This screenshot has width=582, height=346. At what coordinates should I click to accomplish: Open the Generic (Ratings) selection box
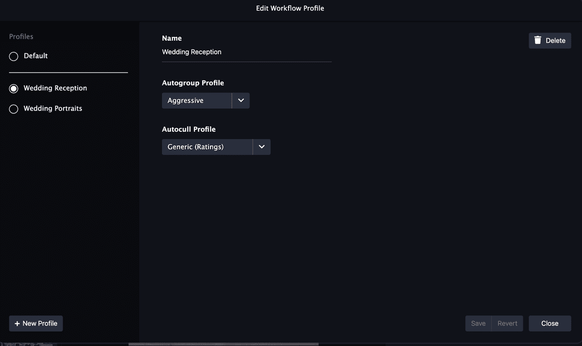(x=207, y=147)
